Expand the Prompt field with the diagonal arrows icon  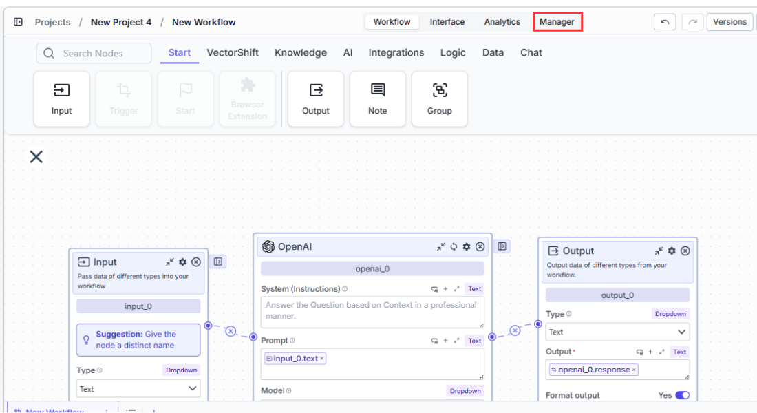click(x=456, y=340)
